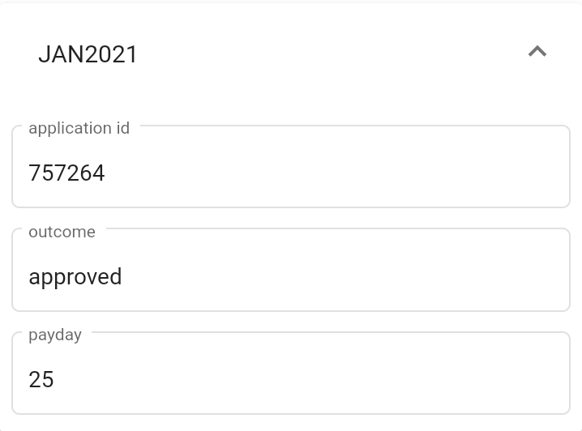Select the 'application id' field label

tap(79, 128)
